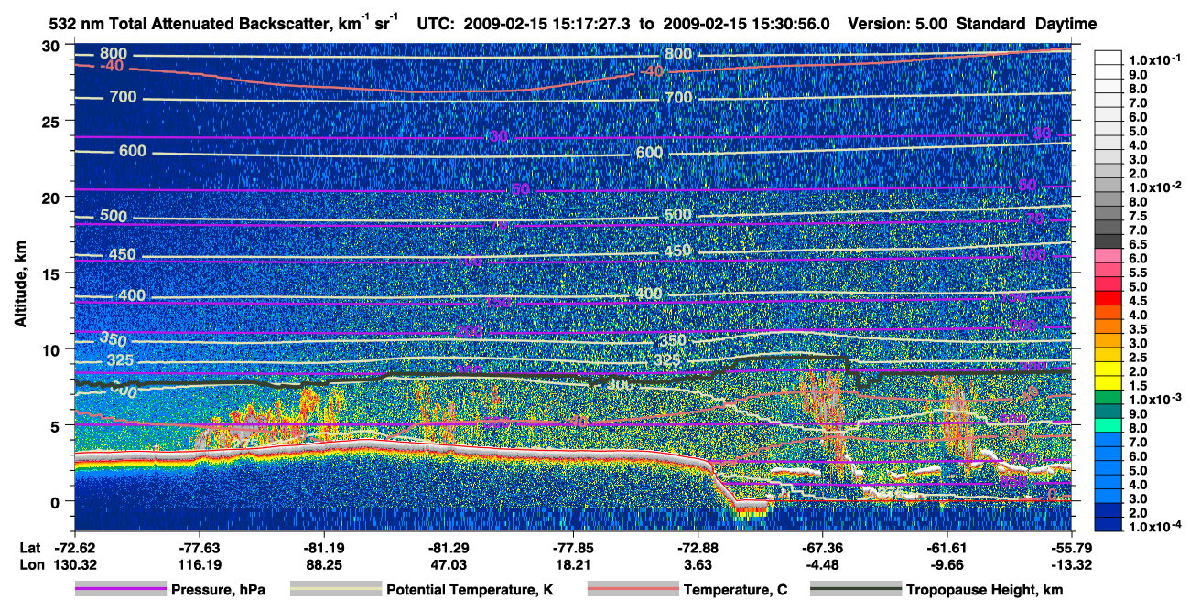Click the altitude tick label "25"

click(53, 121)
